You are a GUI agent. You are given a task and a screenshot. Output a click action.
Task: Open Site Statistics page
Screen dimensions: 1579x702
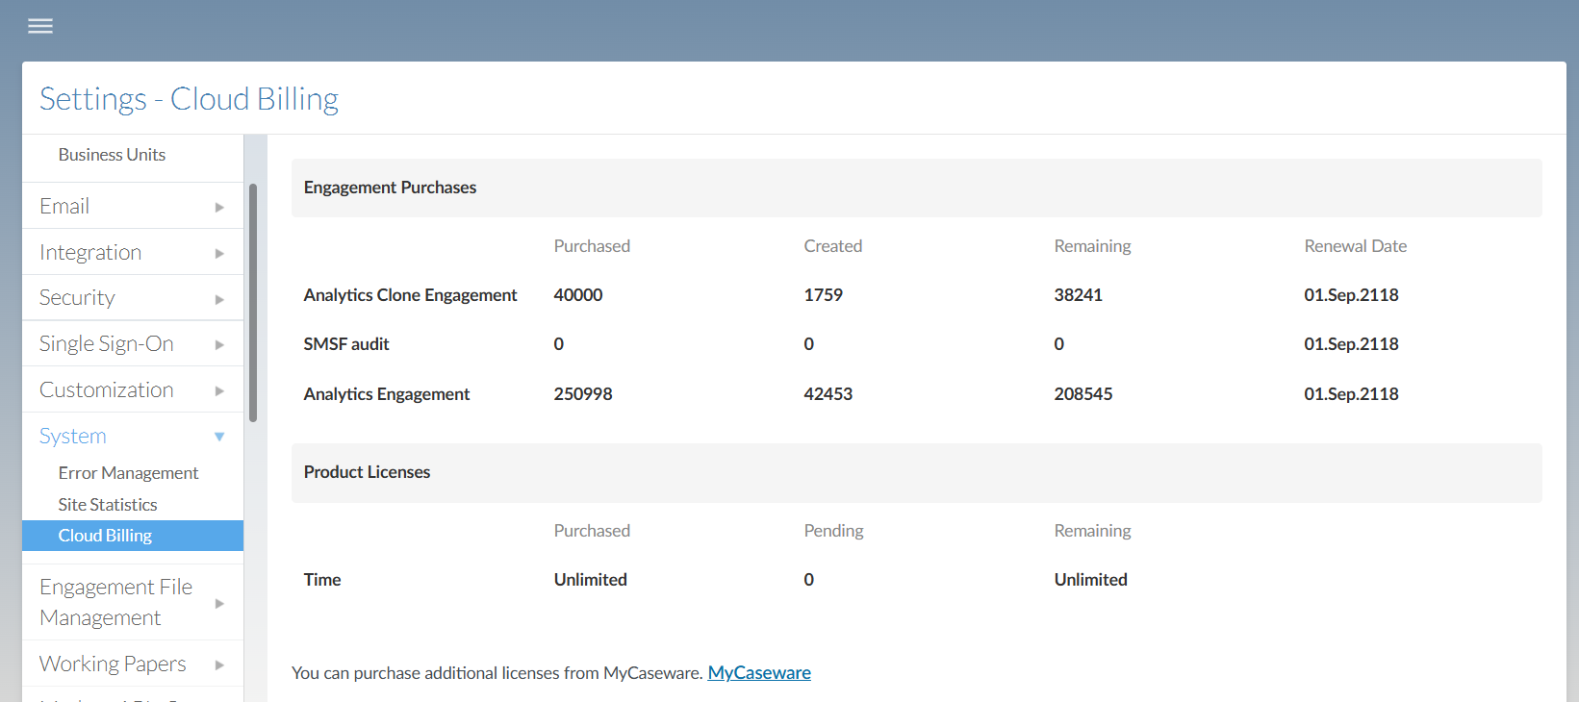point(108,505)
